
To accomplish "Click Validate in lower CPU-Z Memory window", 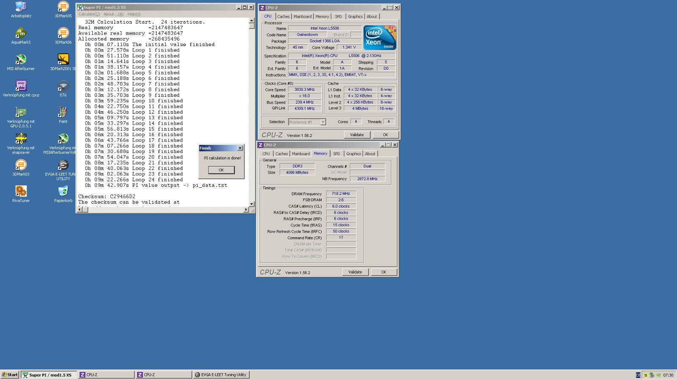I will (x=355, y=272).
